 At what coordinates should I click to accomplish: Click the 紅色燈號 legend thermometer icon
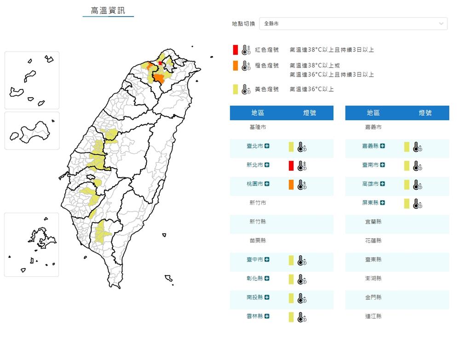[x=246, y=50]
